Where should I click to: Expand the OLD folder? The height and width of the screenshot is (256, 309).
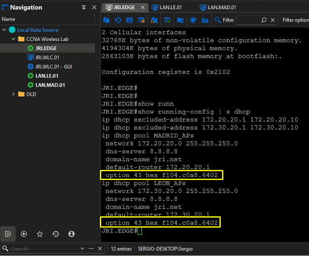point(13,94)
